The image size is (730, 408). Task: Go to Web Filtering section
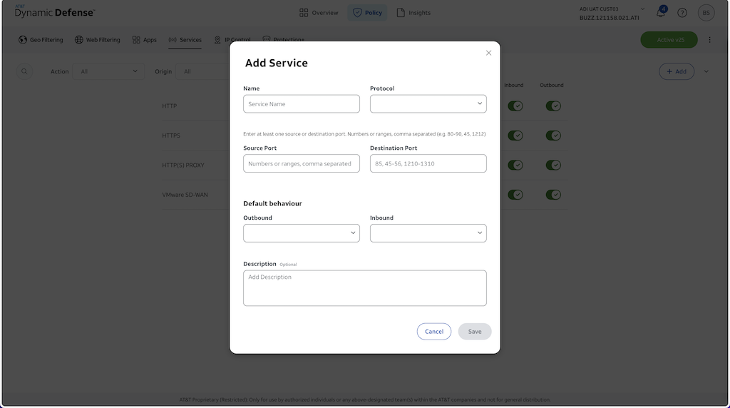point(97,40)
